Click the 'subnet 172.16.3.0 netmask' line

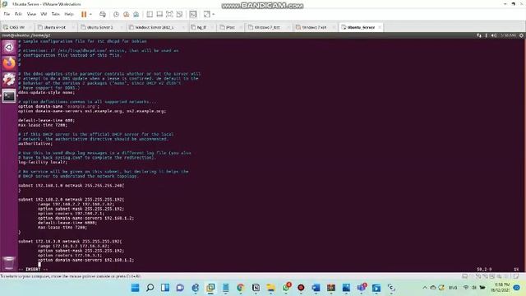pos(70,241)
